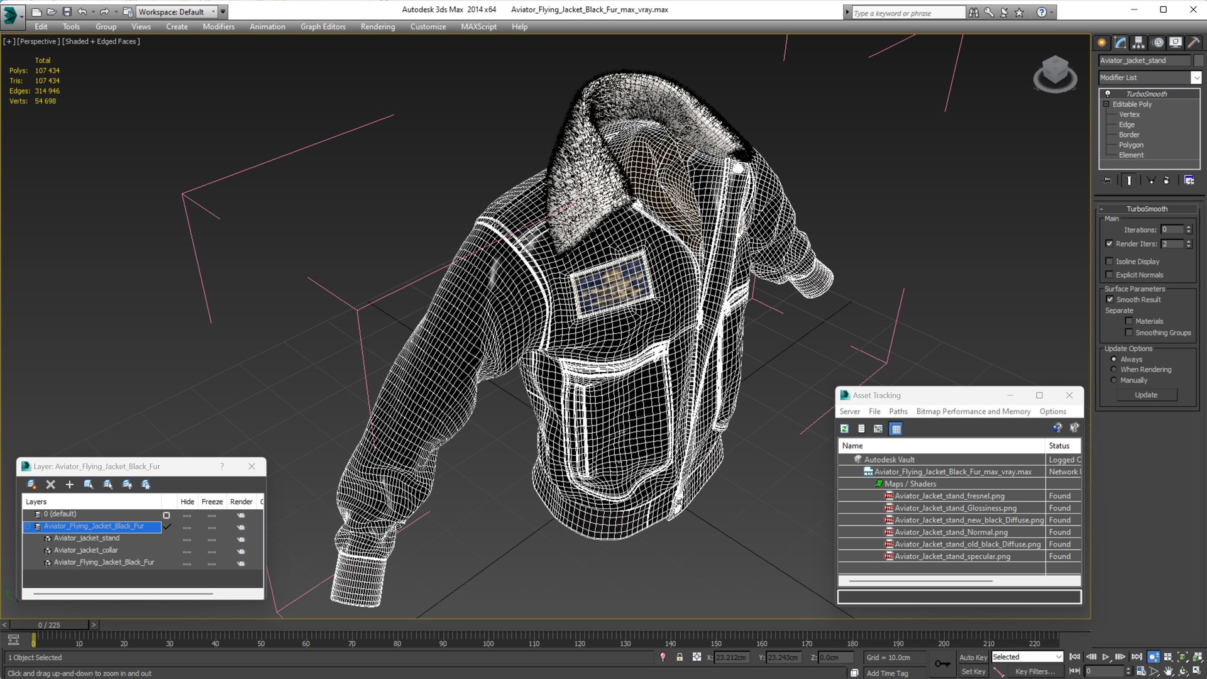
Task: Enable the Isoline Display checkbox
Action: 1110,262
